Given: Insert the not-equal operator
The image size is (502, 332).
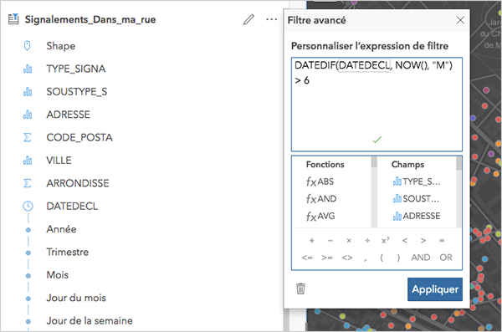Looking at the screenshot, I should pyautogui.click(x=347, y=258).
